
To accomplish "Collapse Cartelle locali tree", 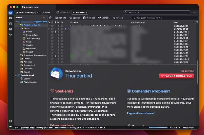I will pos(16,75).
